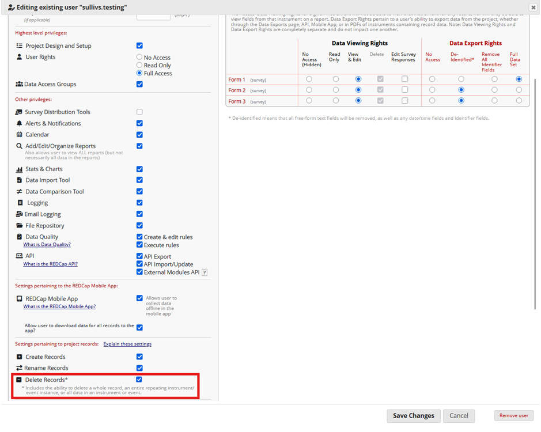Screen dimensions: 541x432
Task: Uncheck the Delete Records checkbox
Action: (x=139, y=380)
